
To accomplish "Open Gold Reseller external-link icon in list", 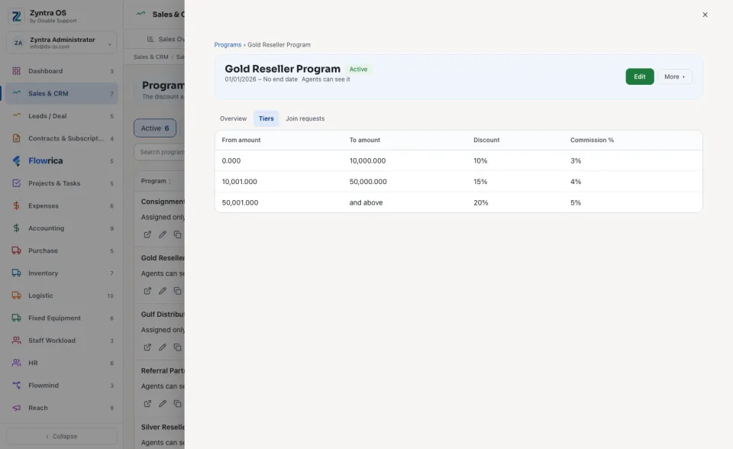I will [147, 291].
